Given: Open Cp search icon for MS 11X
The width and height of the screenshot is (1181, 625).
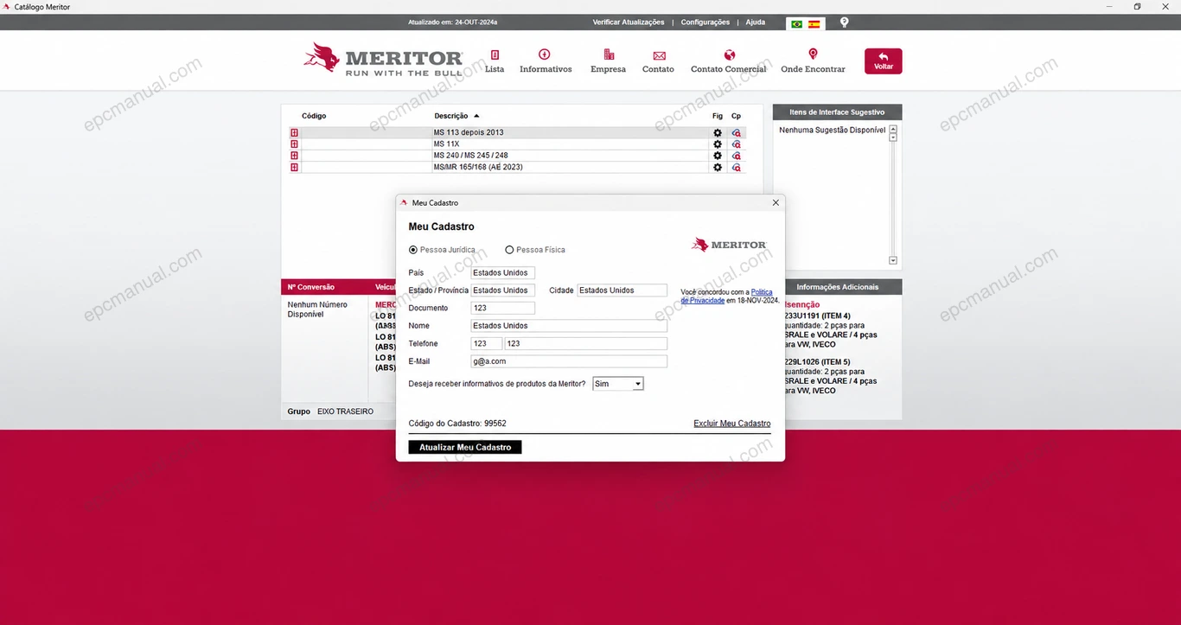Looking at the screenshot, I should [x=737, y=144].
